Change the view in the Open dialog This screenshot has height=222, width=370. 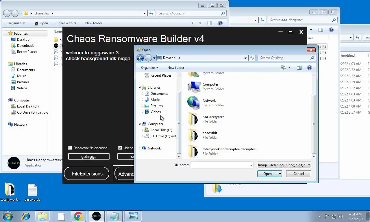point(283,68)
